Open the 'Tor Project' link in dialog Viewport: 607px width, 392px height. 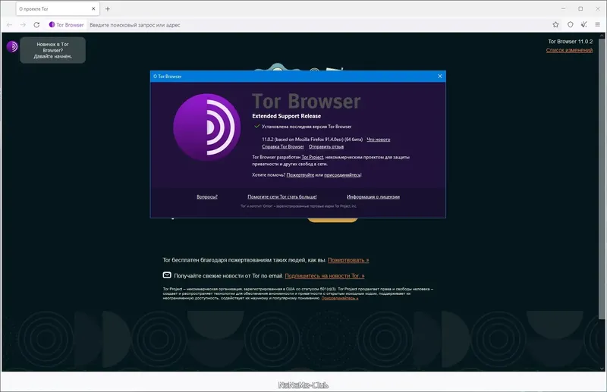312,157
